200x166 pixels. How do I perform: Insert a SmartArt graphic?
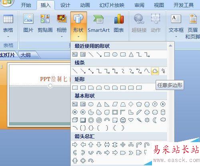[98, 23]
